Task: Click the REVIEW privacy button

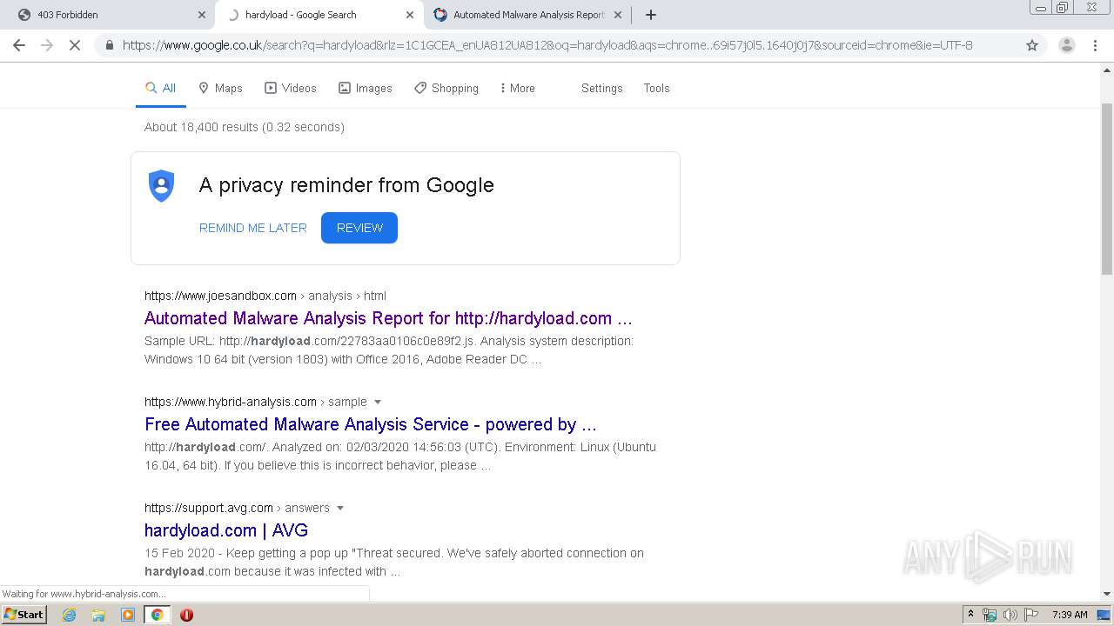Action: click(x=359, y=228)
